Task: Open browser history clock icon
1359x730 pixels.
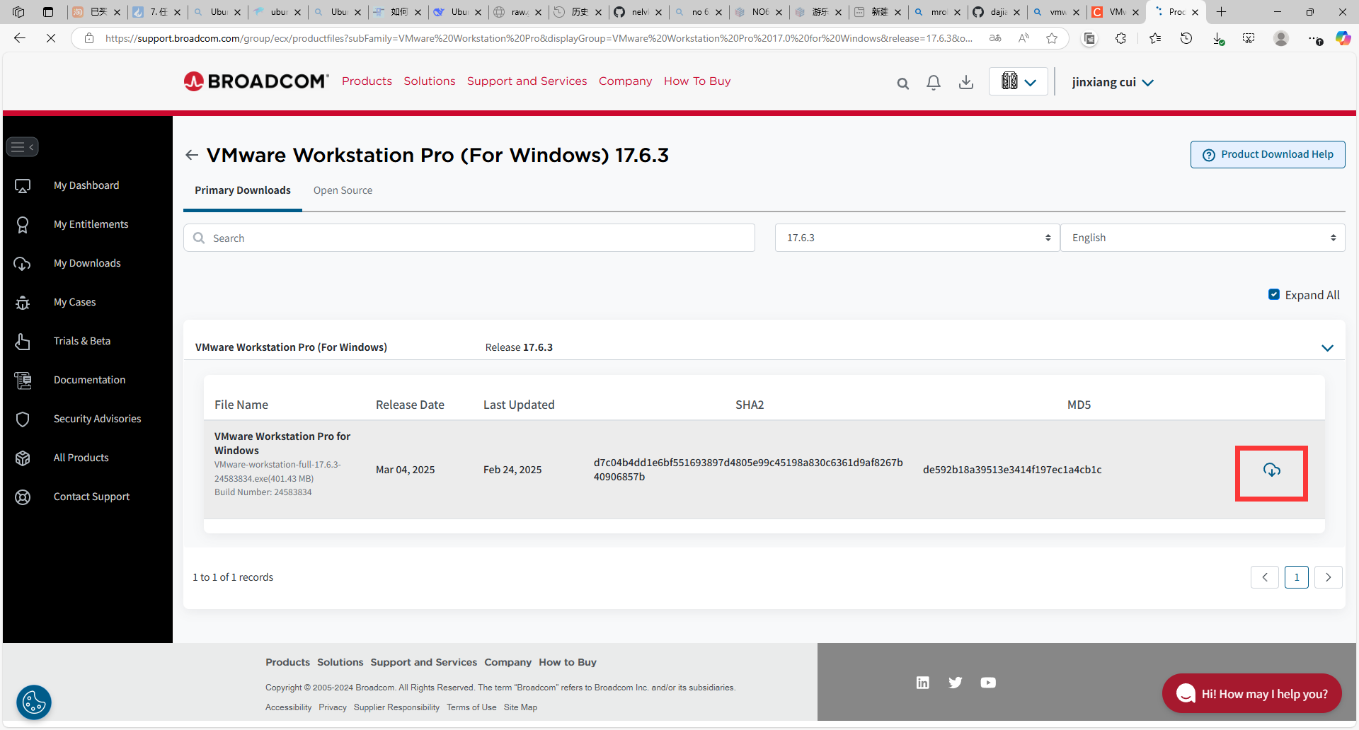Action: click(x=1186, y=38)
